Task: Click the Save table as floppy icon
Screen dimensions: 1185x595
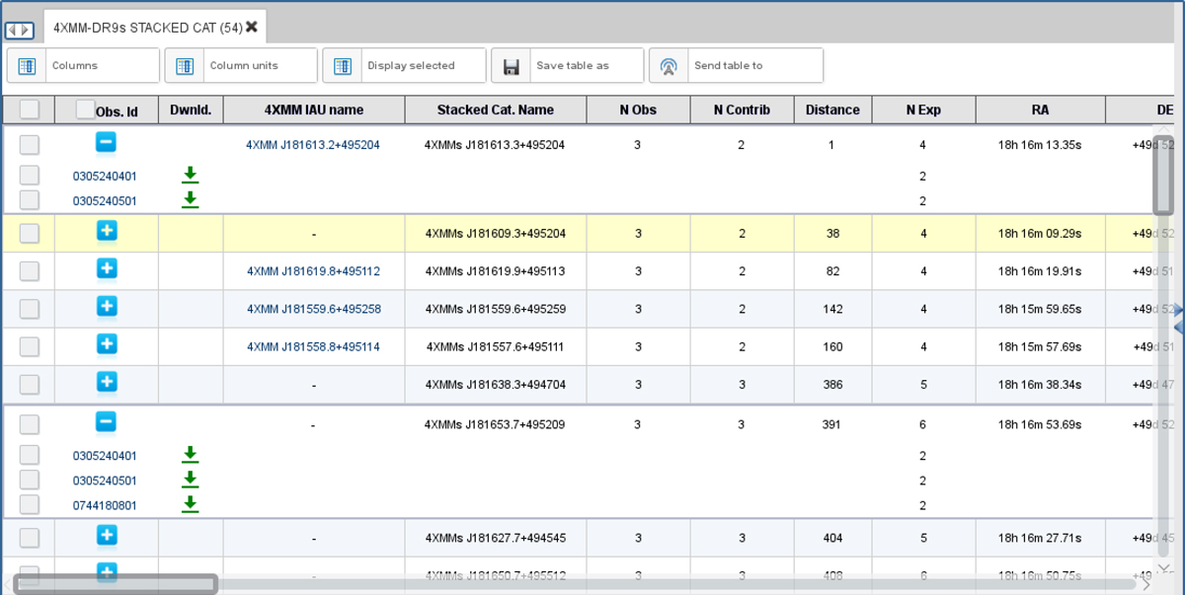Action: pyautogui.click(x=512, y=66)
